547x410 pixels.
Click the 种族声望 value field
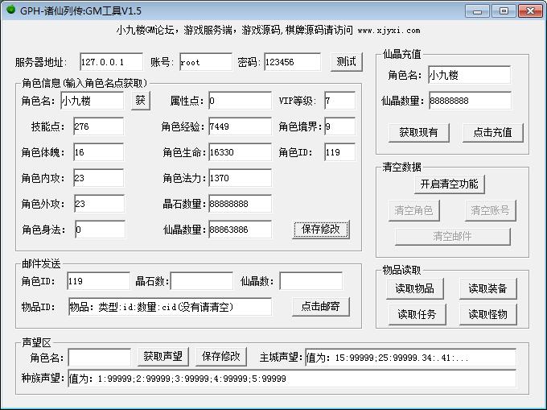pyautogui.click(x=291, y=379)
